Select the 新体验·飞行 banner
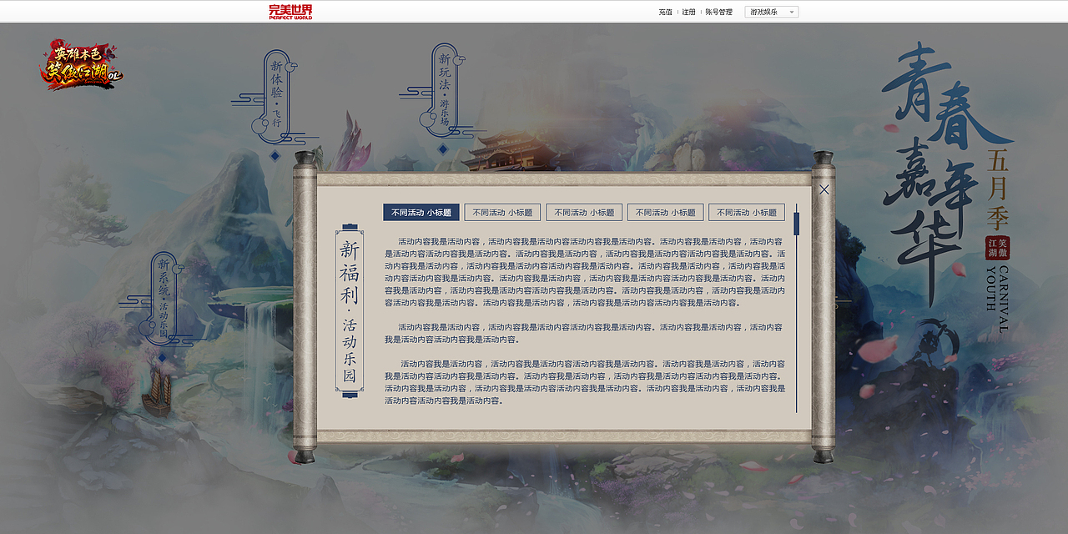1068x534 pixels. [x=276, y=97]
